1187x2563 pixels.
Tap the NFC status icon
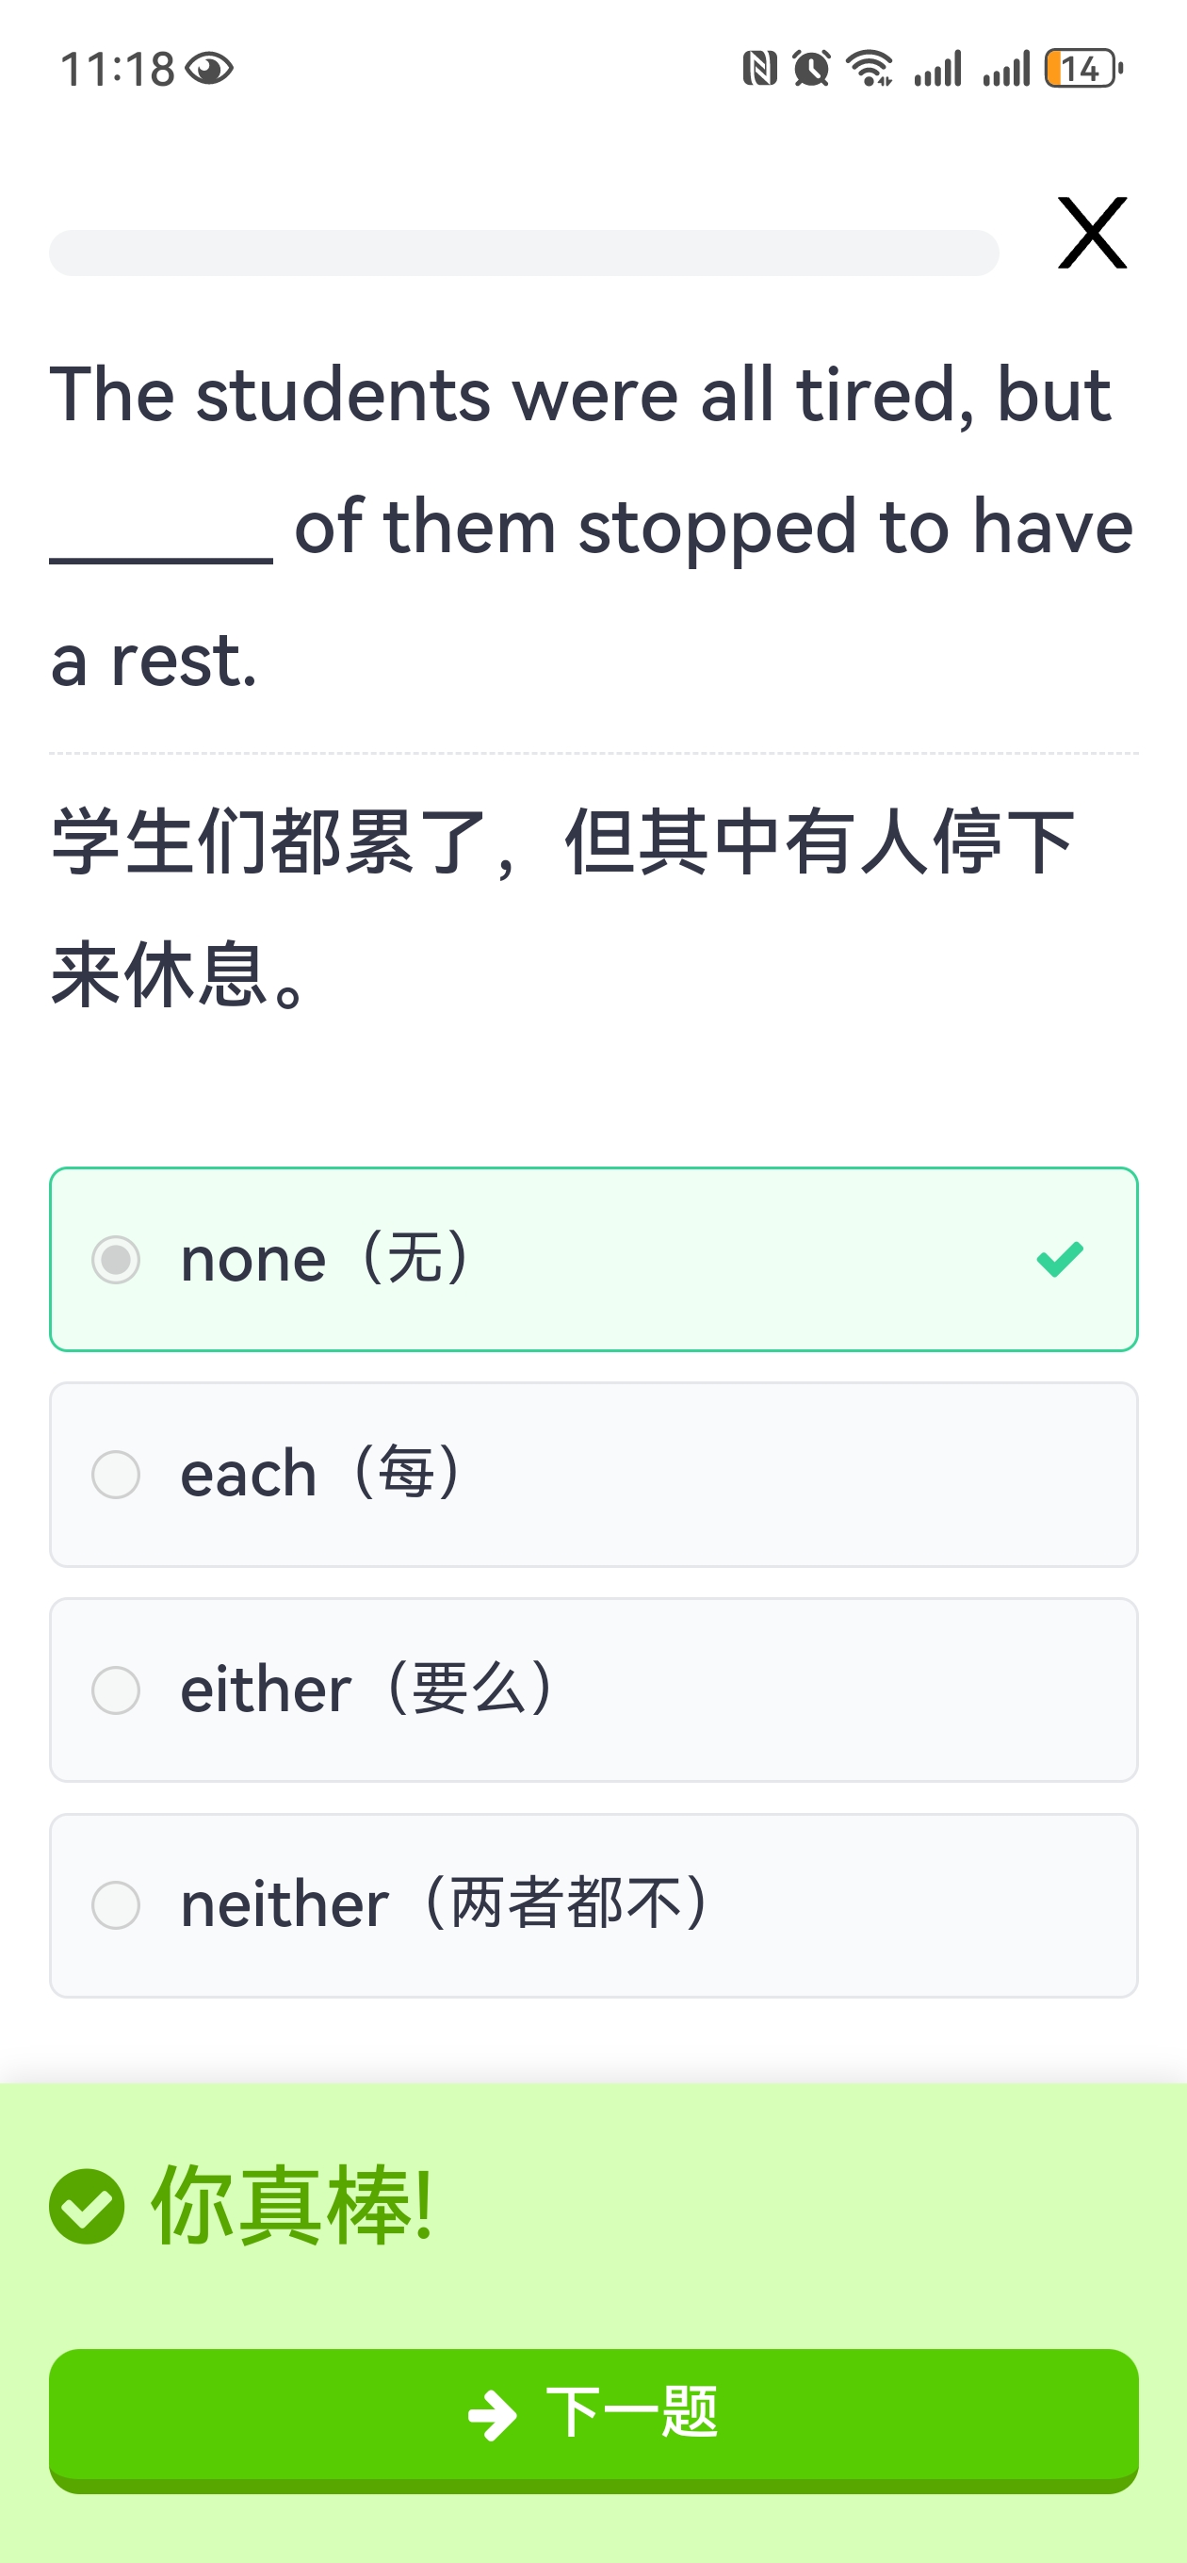759,69
